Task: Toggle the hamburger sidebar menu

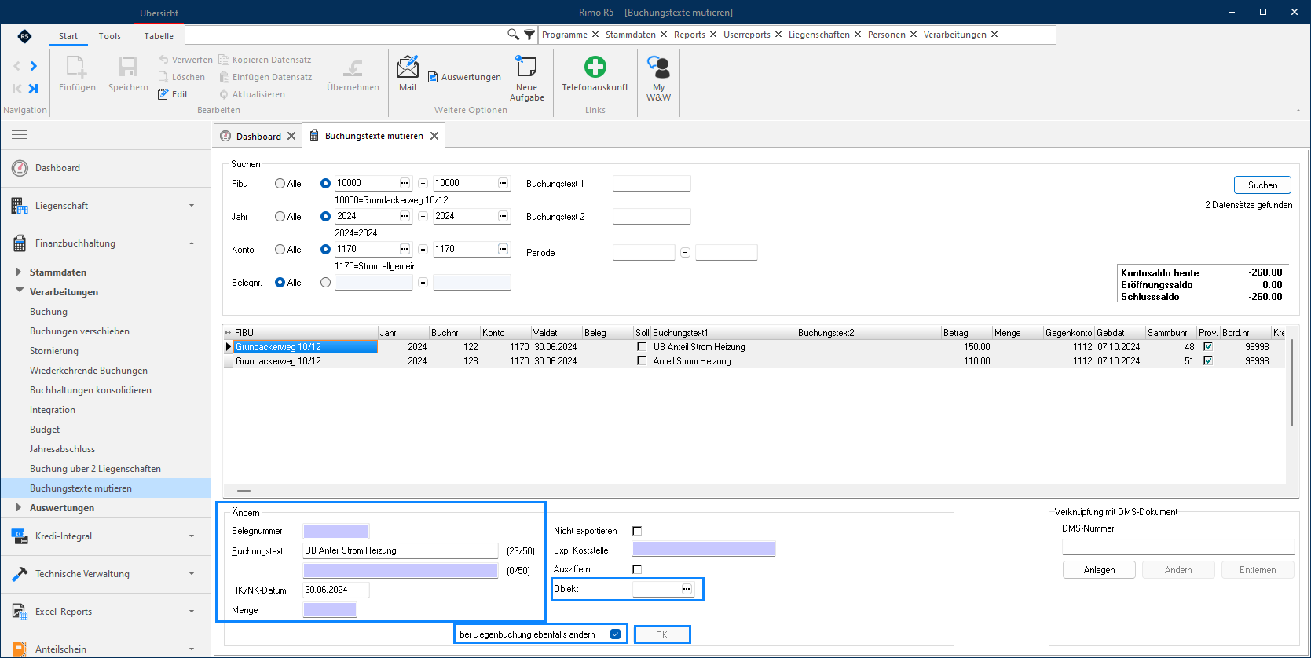Action: [20, 135]
